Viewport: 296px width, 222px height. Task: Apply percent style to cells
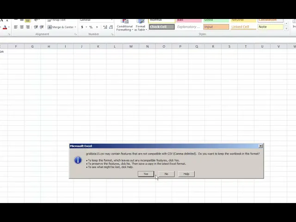tap(91, 27)
